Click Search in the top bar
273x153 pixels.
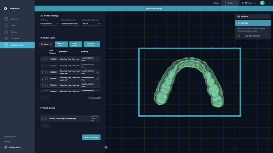(x=216, y=3)
